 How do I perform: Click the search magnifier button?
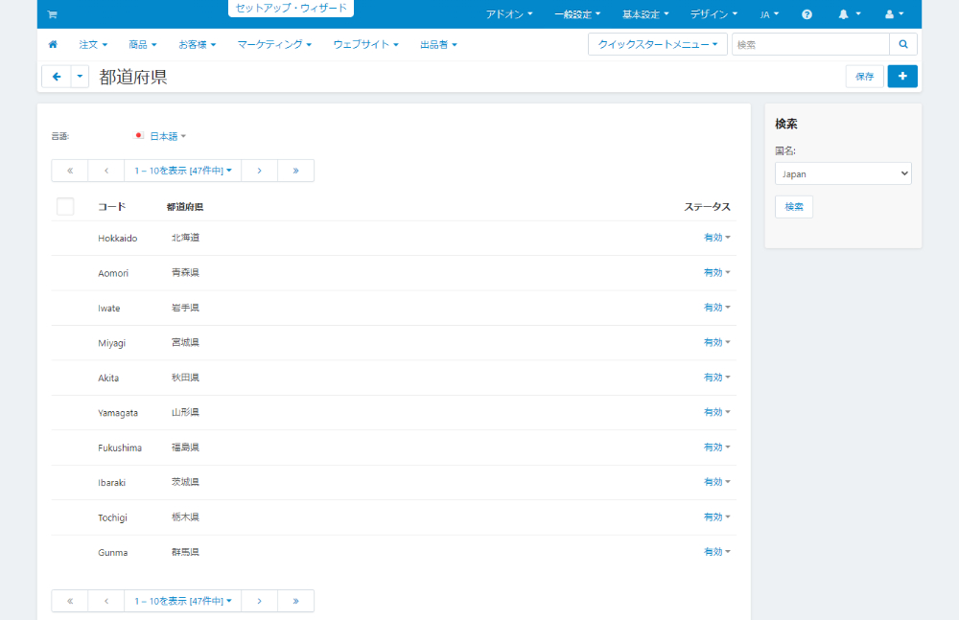pyautogui.click(x=903, y=44)
